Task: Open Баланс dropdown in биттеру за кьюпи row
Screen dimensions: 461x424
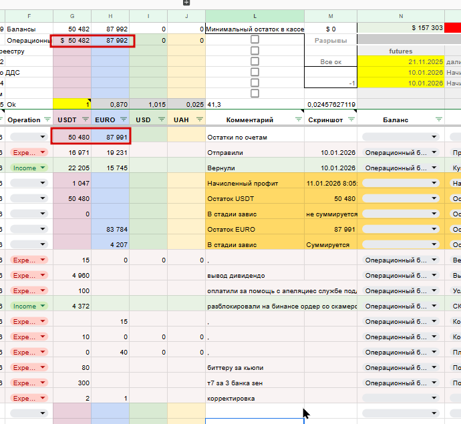Action: (401, 367)
